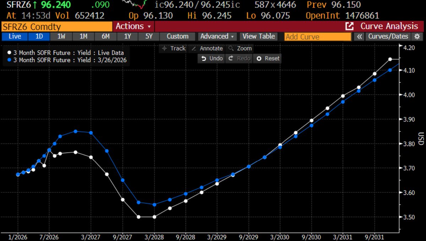The height and width of the screenshot is (241, 426).
Task: Click the At 14:53d timestamp
Action: 29,16
